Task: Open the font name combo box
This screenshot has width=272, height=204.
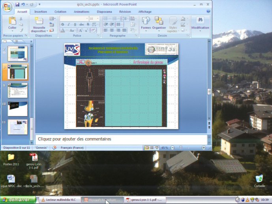Action: [x=74, y=19]
